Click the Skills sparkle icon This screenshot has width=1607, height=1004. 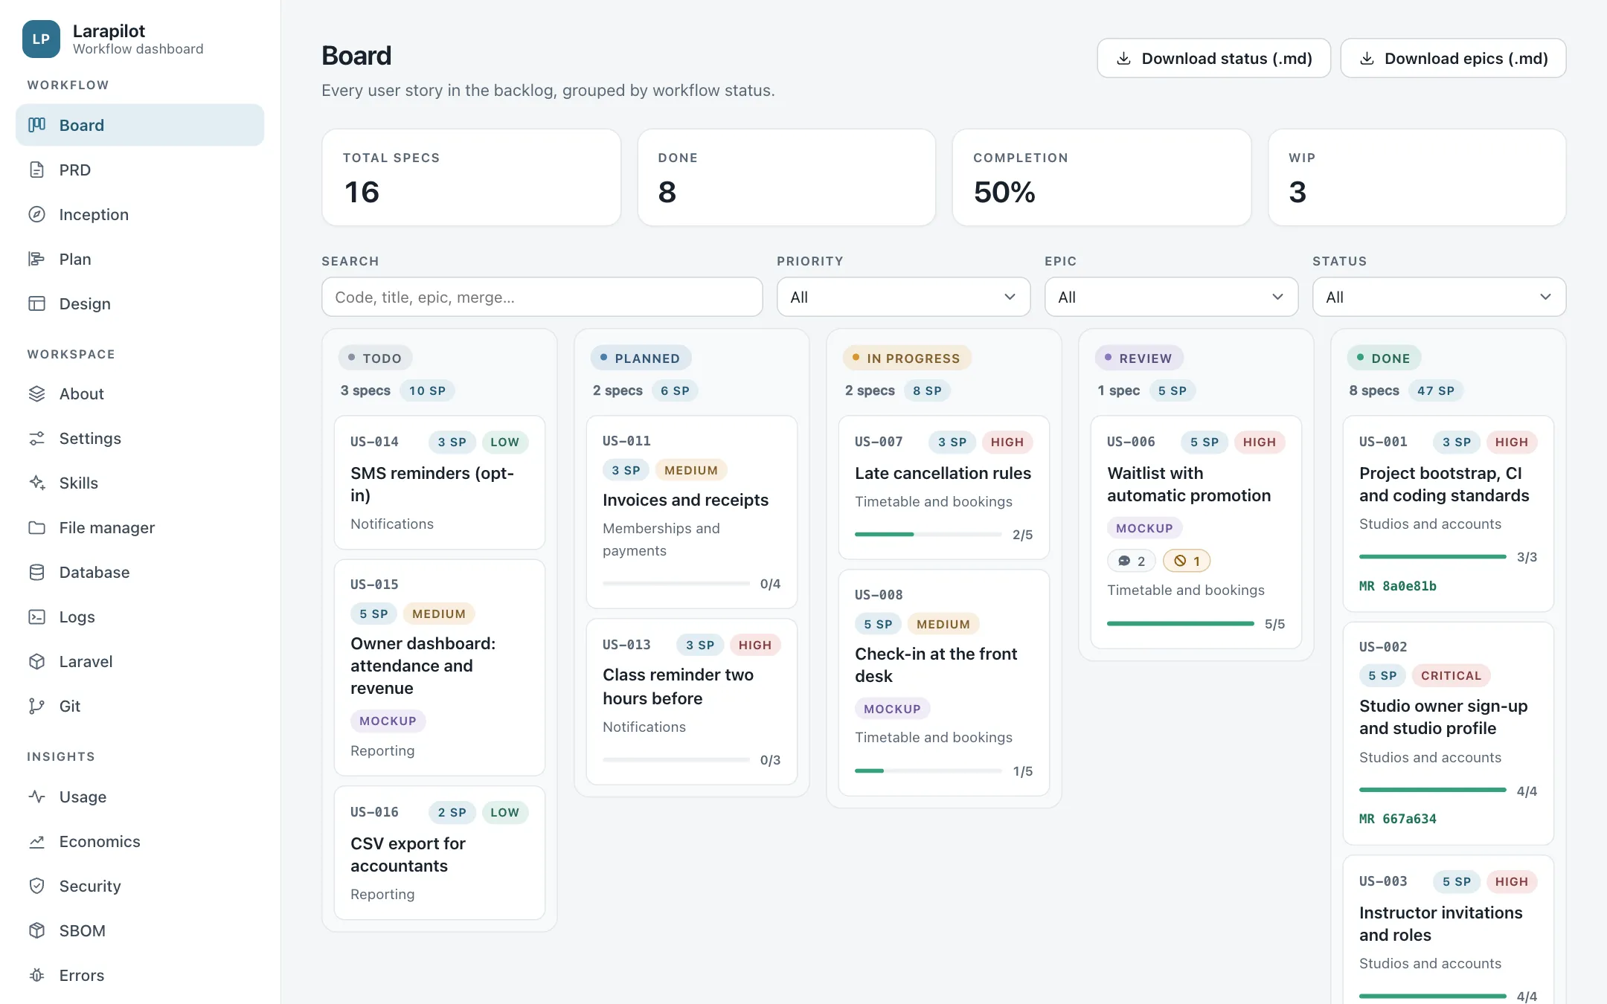[37, 483]
